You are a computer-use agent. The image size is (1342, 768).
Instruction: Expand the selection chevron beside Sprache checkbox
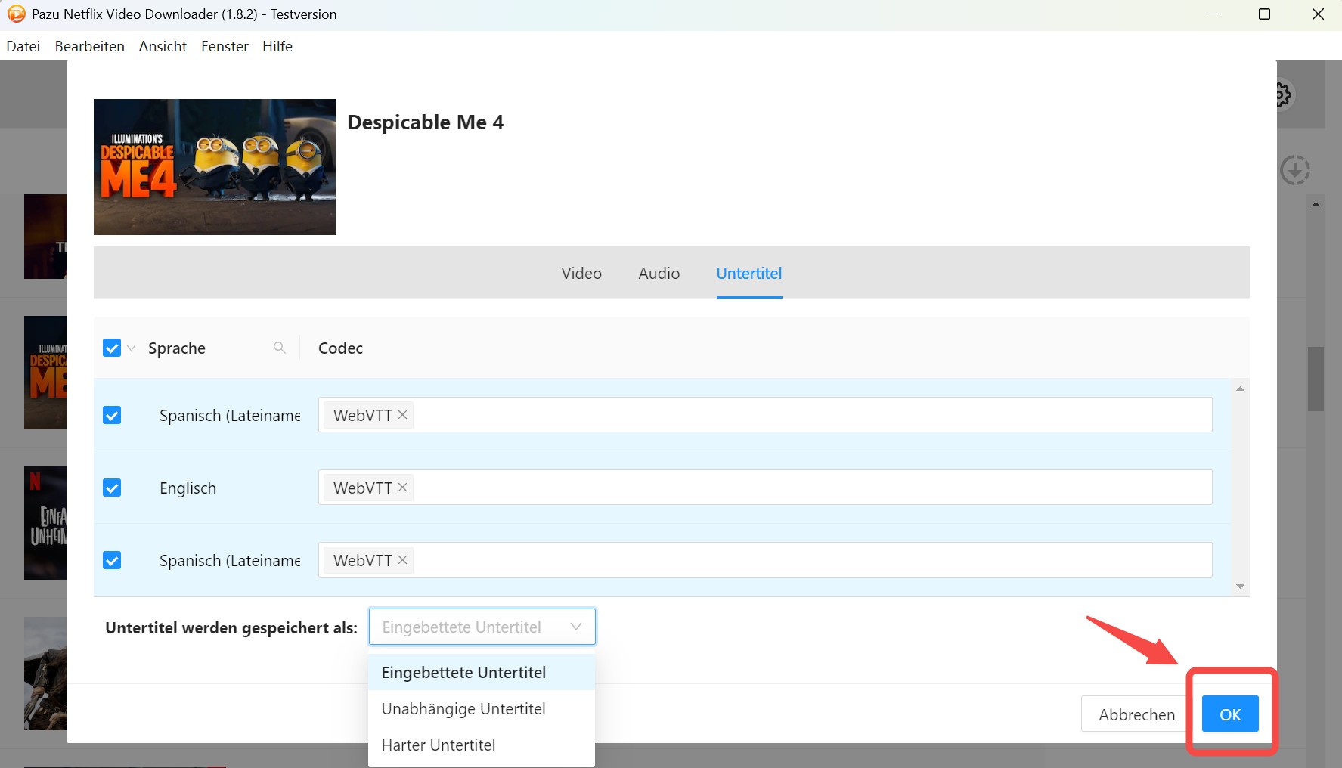(x=131, y=348)
